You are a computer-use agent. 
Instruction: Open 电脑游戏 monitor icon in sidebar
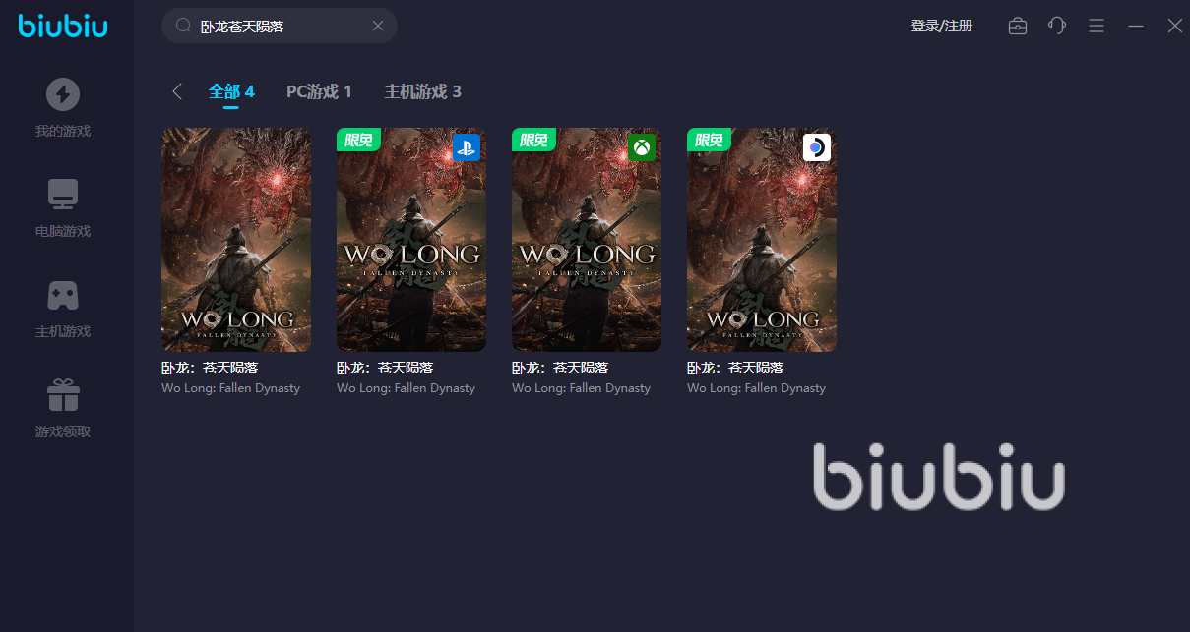pos(63,195)
